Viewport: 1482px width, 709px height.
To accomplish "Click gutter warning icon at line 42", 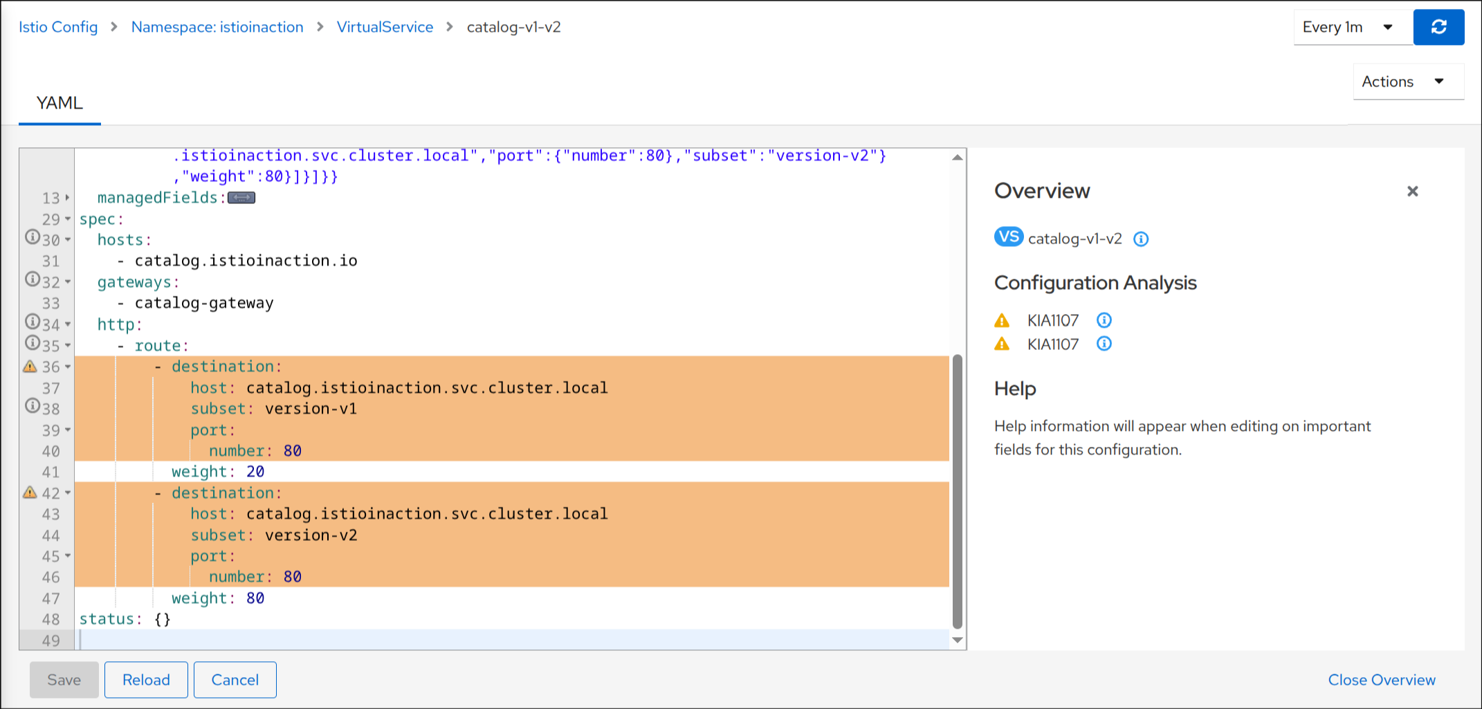I will (x=30, y=492).
